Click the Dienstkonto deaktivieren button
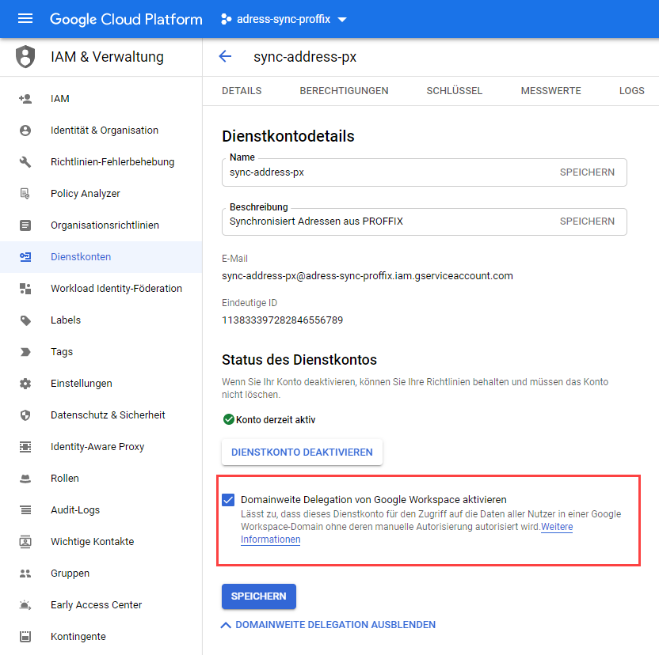This screenshot has width=659, height=655. (302, 452)
